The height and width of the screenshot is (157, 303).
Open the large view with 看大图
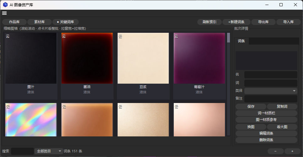coord(282,127)
